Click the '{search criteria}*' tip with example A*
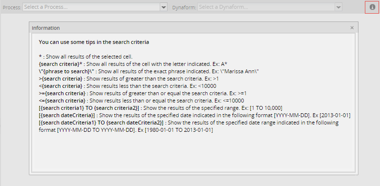This screenshot has width=380, height=186. point(133,64)
